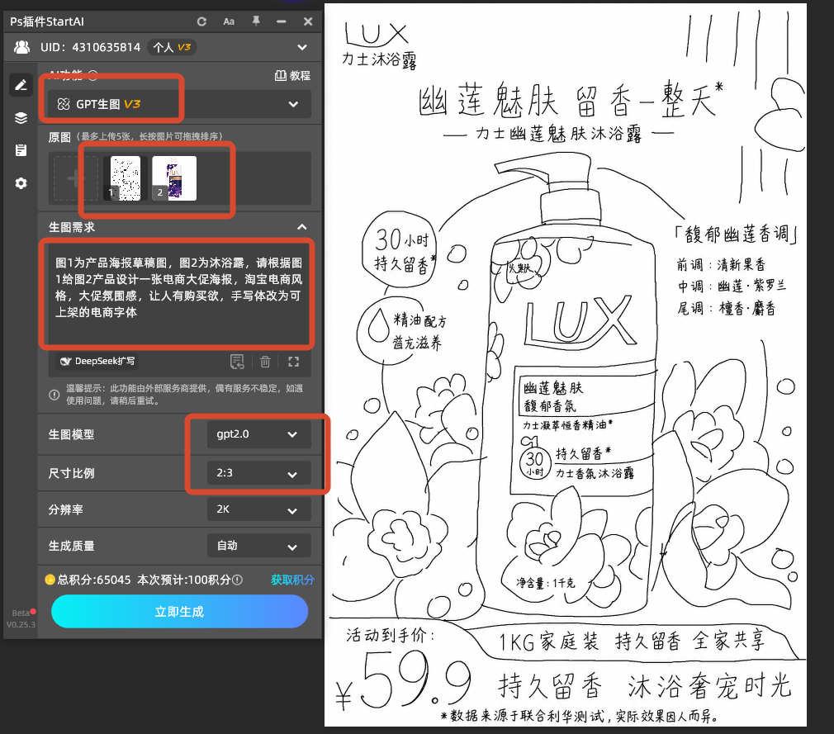Select source image thumbnail 1
This screenshot has width=834, height=734.
[125, 178]
